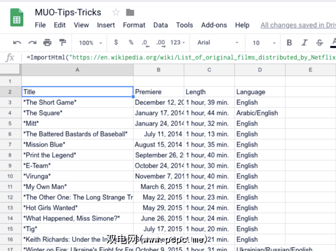Screen dimensions: 336x251
Task: Select the *Print the Legend* cell
Action: coord(77,155)
